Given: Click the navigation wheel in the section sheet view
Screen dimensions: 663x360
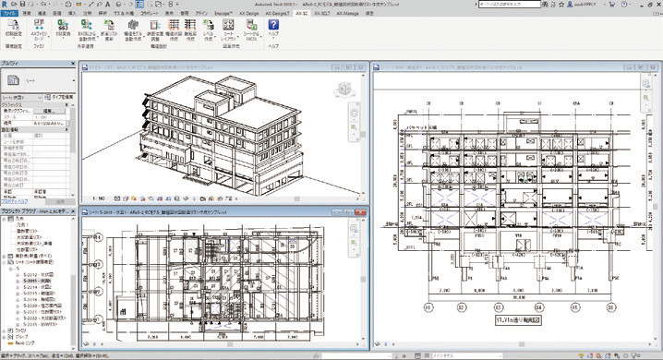Looking at the screenshot, I should pos(645,83).
